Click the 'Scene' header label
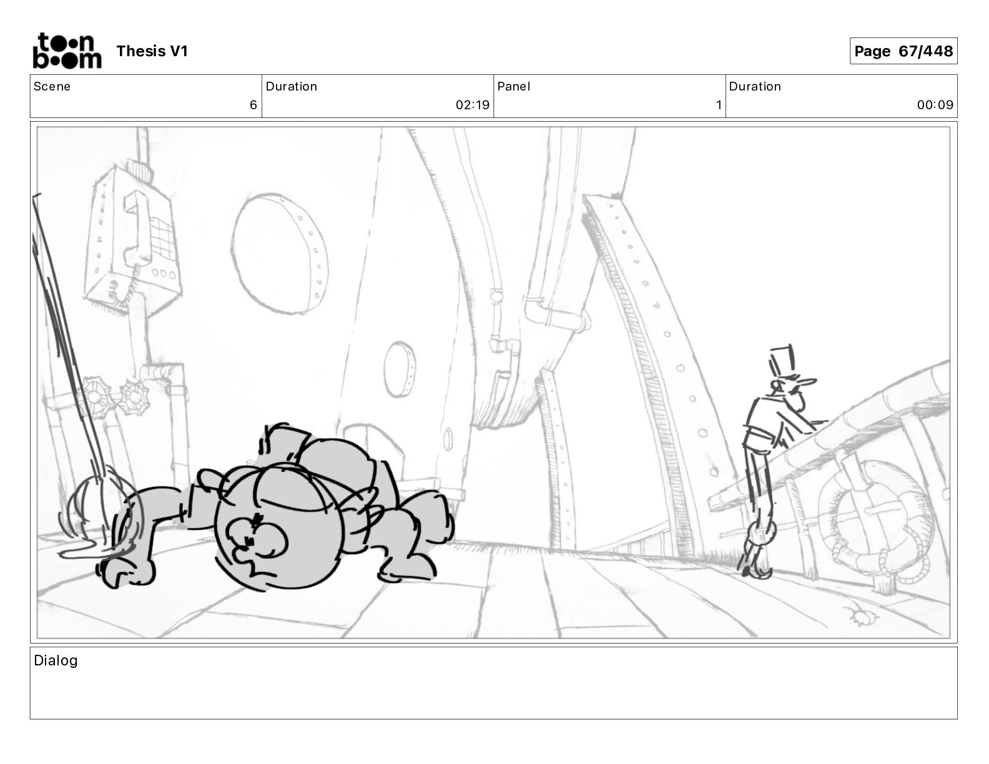Image resolution: width=989 pixels, height=764 pixels. coord(52,87)
